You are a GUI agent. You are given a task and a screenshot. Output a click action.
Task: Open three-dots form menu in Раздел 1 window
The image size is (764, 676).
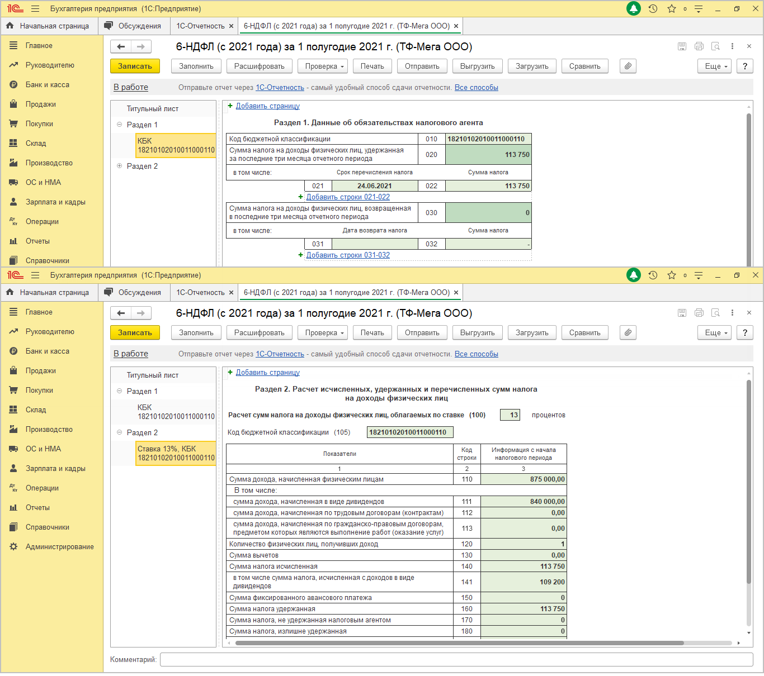tap(732, 46)
